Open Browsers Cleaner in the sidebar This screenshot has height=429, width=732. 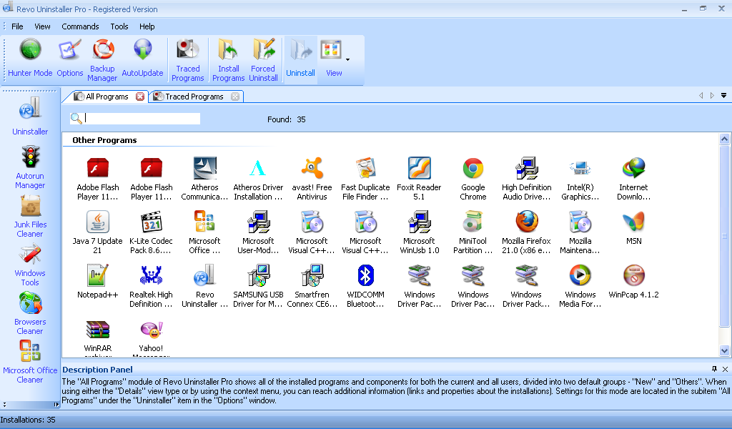30,313
